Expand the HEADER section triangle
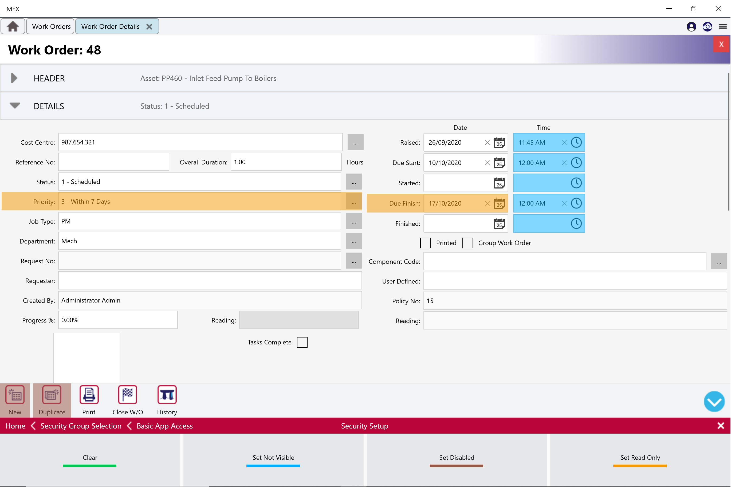The image size is (731, 487). coord(14,78)
